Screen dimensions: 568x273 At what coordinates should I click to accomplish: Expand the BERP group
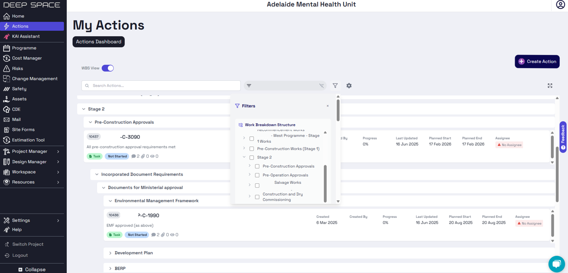[x=110, y=268]
